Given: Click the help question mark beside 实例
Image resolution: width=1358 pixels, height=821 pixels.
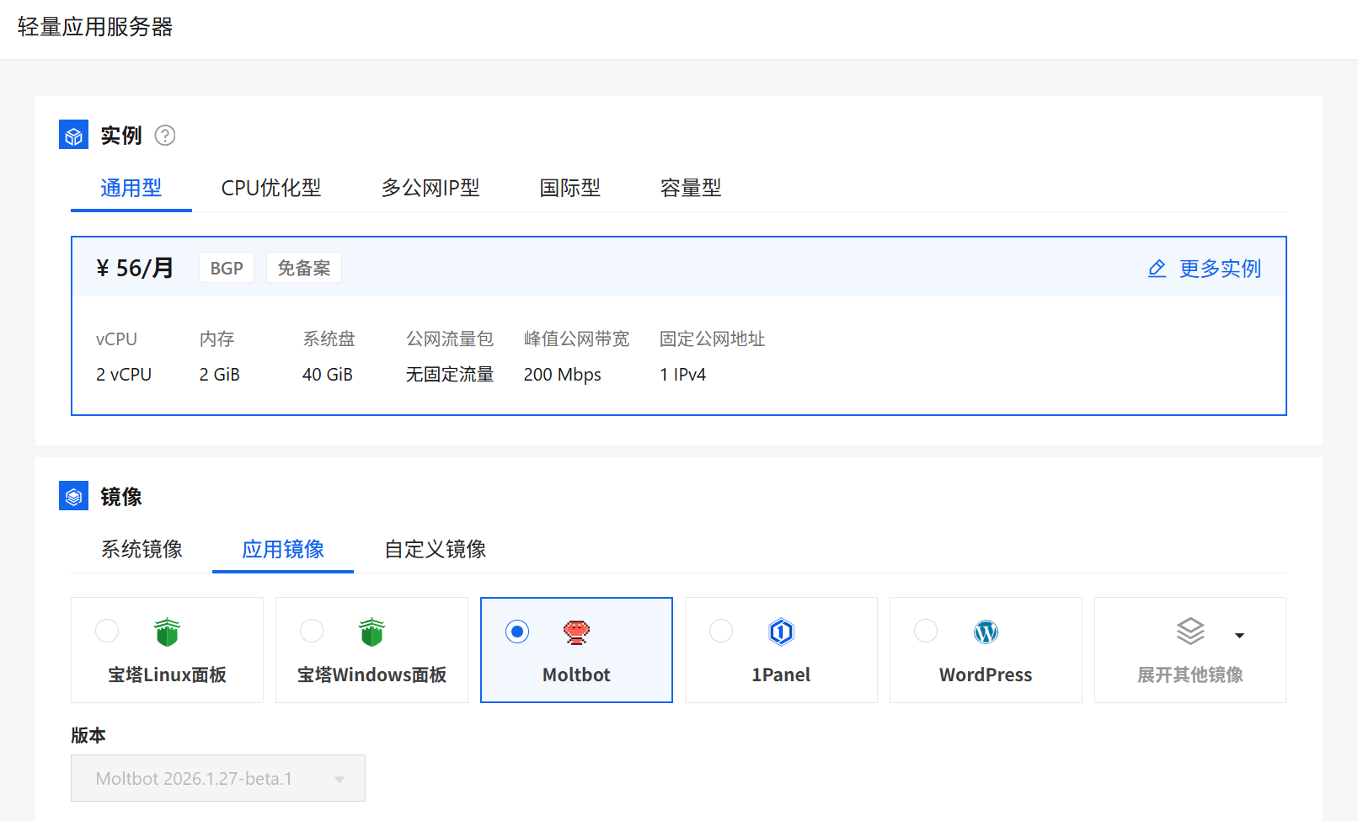Looking at the screenshot, I should point(165,135).
